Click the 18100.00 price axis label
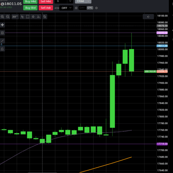Image resolution: width=173 pixels, height=173 pixels. 162,16
